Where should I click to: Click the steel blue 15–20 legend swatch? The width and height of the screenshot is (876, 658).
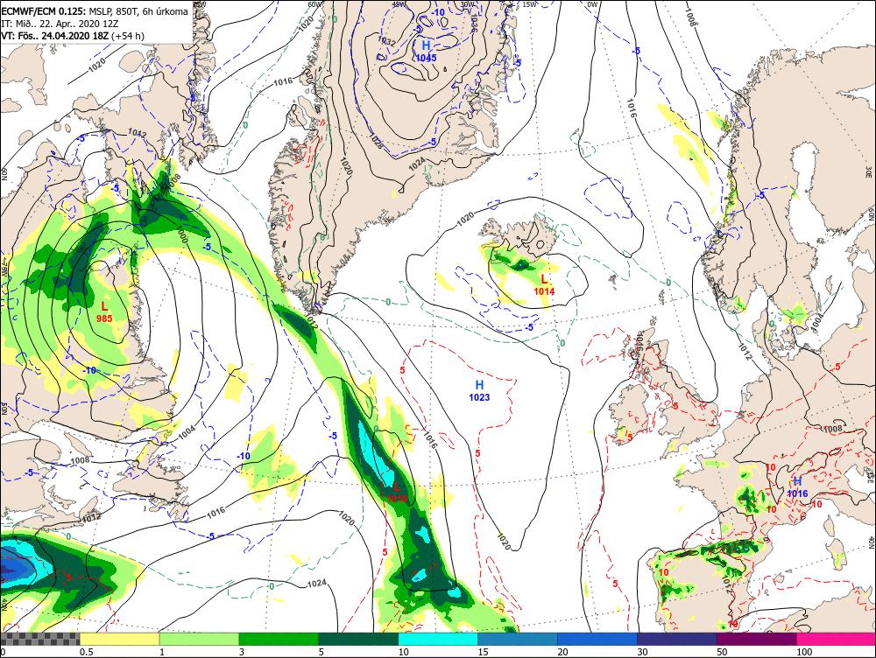(x=518, y=639)
